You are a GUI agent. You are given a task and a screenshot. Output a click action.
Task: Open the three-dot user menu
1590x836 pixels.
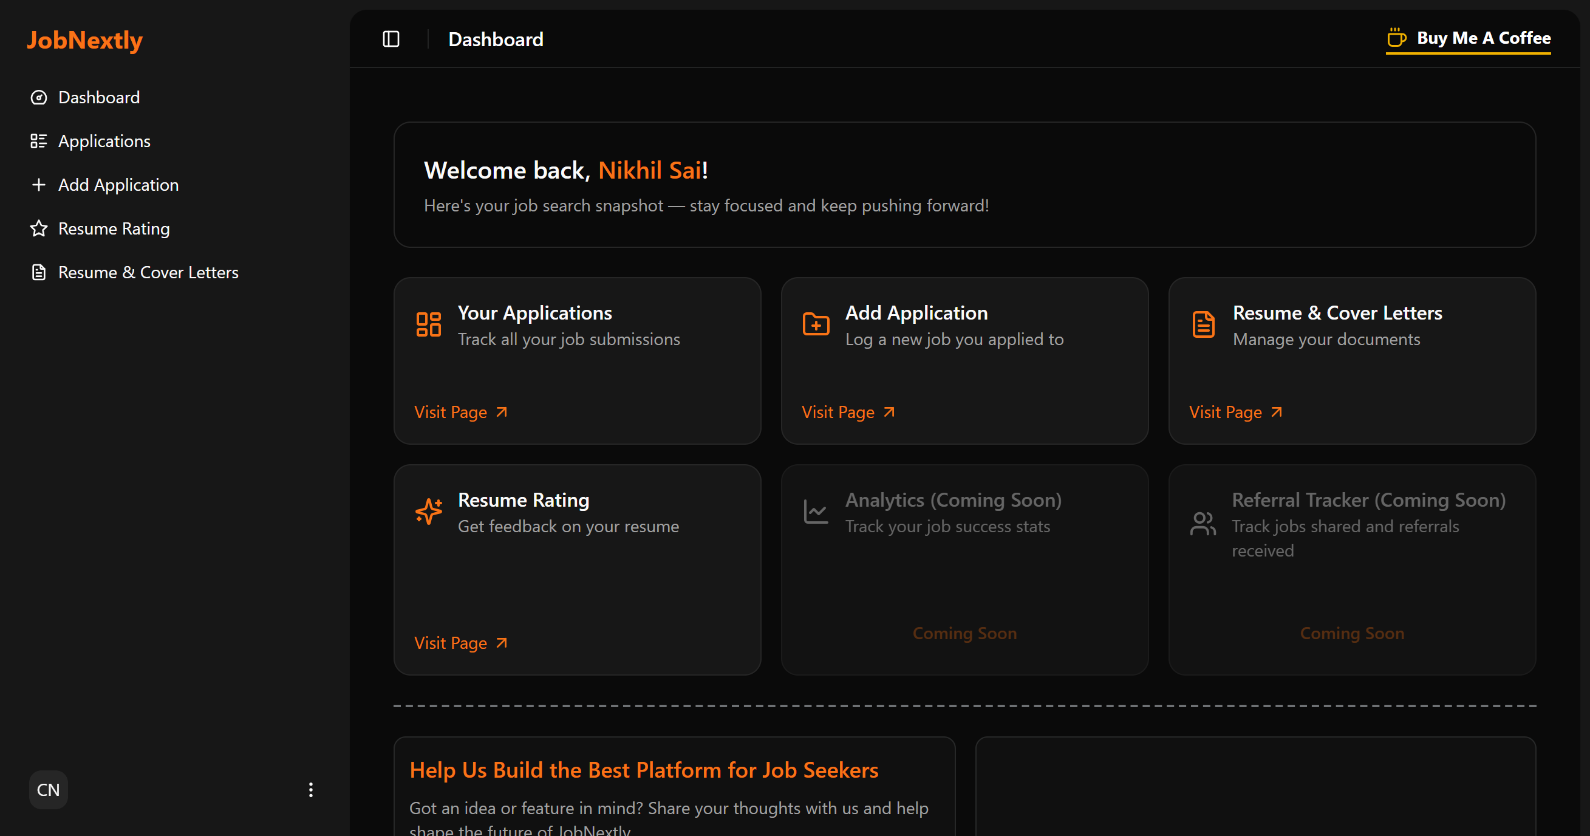click(x=311, y=790)
